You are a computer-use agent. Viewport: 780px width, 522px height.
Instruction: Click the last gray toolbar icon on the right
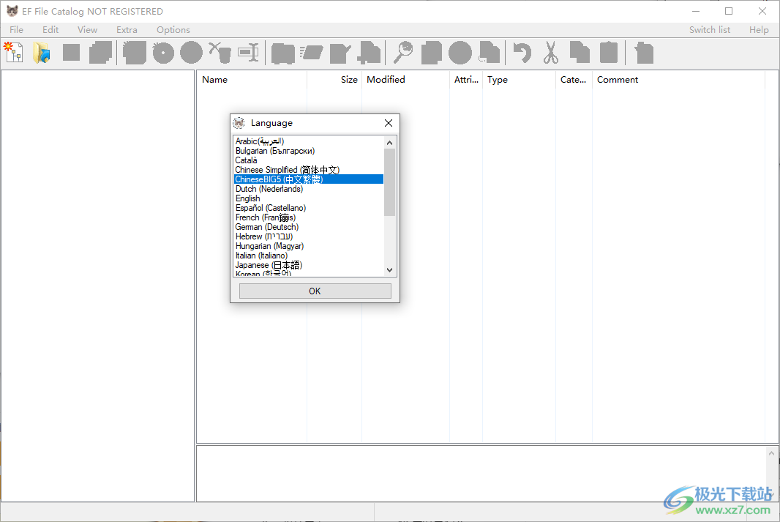pos(644,53)
